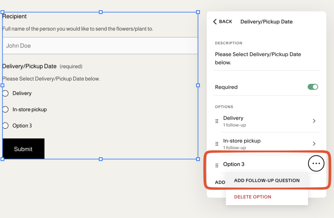This screenshot has height=218, width=334.
Task: Disable the Required setting toggle
Action: [x=313, y=87]
